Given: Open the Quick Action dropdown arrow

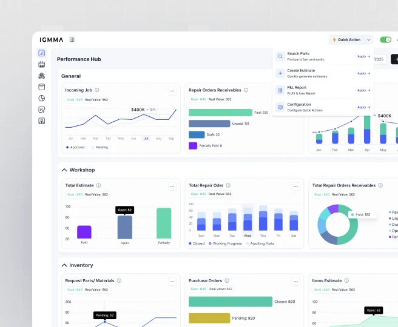Looking at the screenshot, I should pos(368,39).
